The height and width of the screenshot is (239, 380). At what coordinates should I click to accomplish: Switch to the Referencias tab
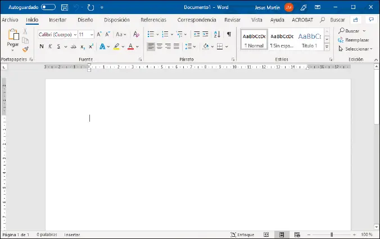(153, 20)
